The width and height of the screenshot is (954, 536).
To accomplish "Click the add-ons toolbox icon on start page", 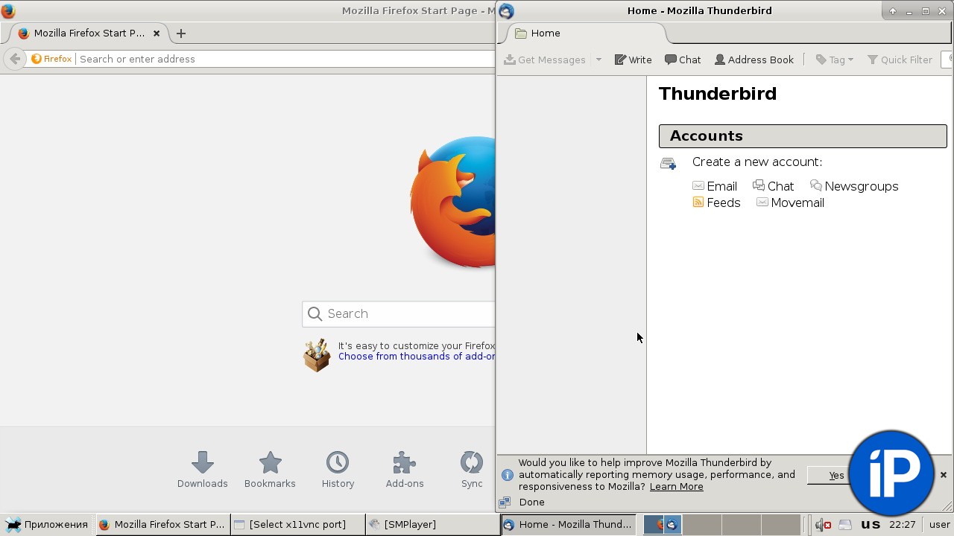I will click(x=317, y=355).
